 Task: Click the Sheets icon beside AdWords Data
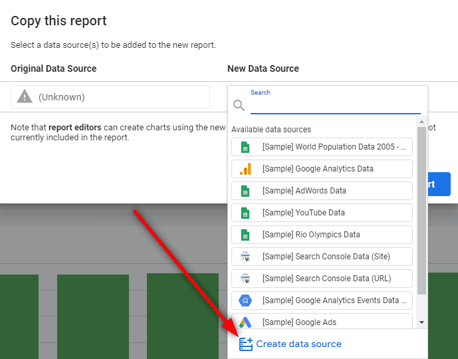[245, 191]
